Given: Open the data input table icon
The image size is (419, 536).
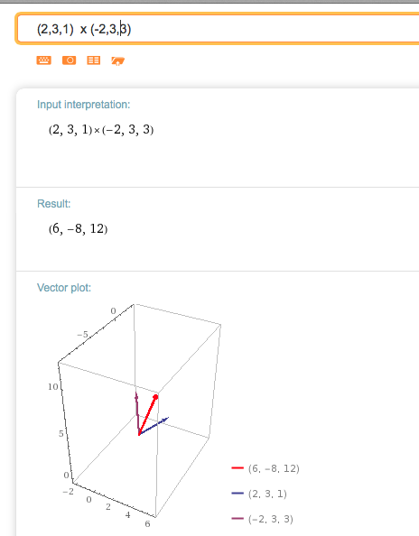Looking at the screenshot, I should [93, 60].
